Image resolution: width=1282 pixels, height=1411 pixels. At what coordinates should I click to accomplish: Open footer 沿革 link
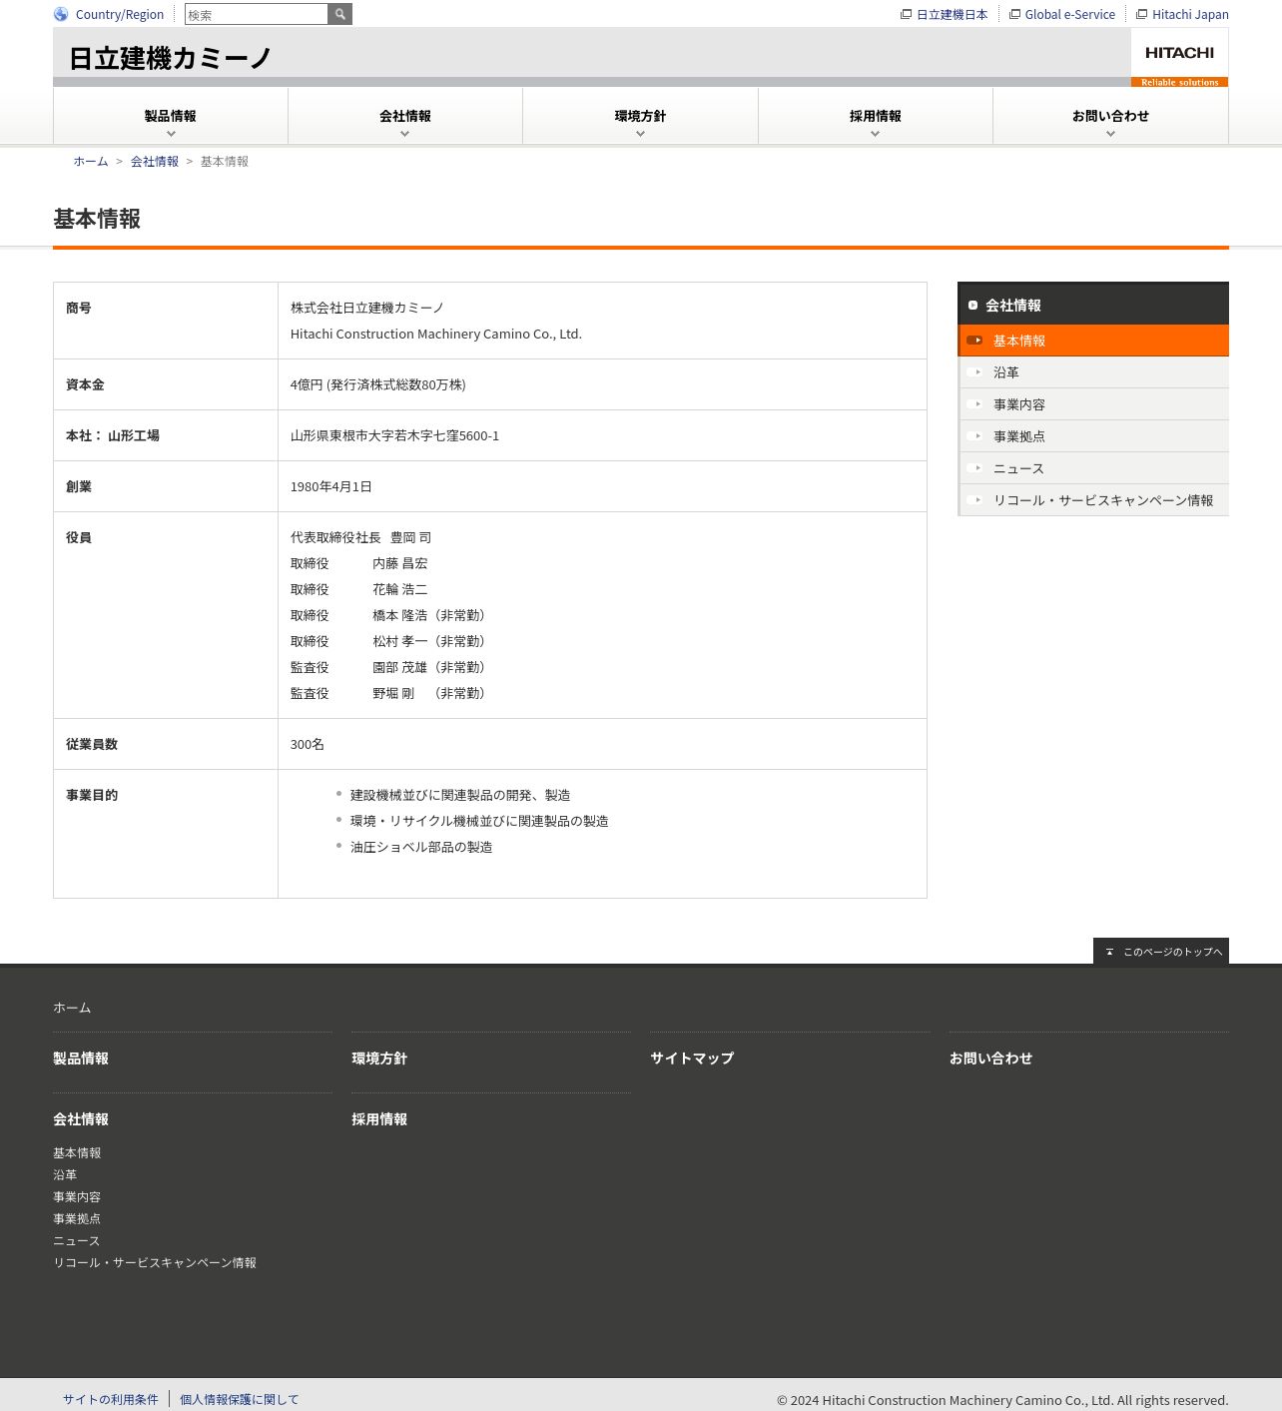(x=65, y=1174)
